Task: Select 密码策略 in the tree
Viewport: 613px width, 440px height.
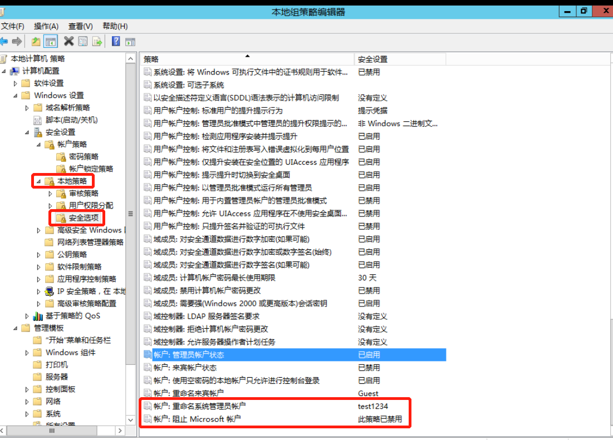Action: (84, 157)
